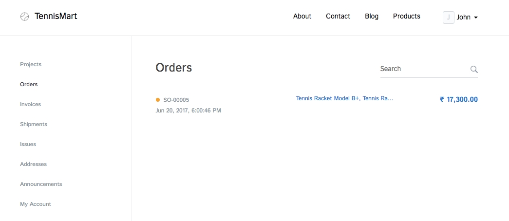Click the search magnifier icon
Image resolution: width=509 pixels, height=221 pixels.
pos(474,69)
